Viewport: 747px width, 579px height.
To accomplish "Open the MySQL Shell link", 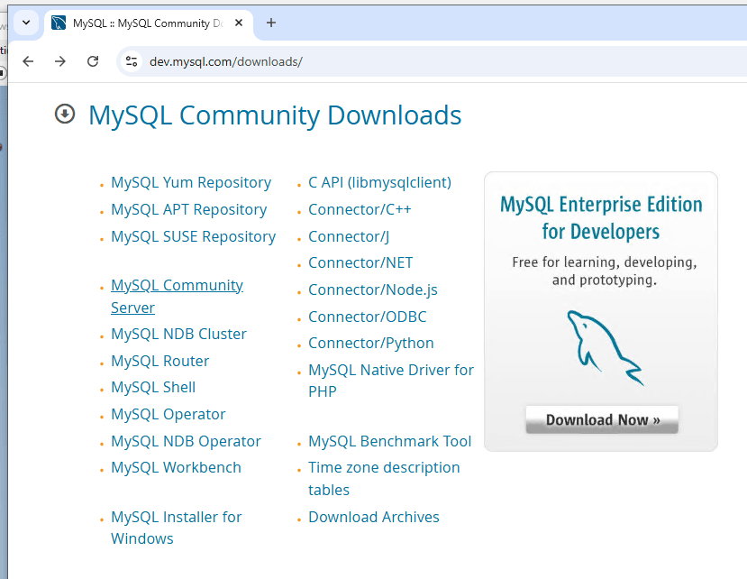I will click(x=153, y=387).
